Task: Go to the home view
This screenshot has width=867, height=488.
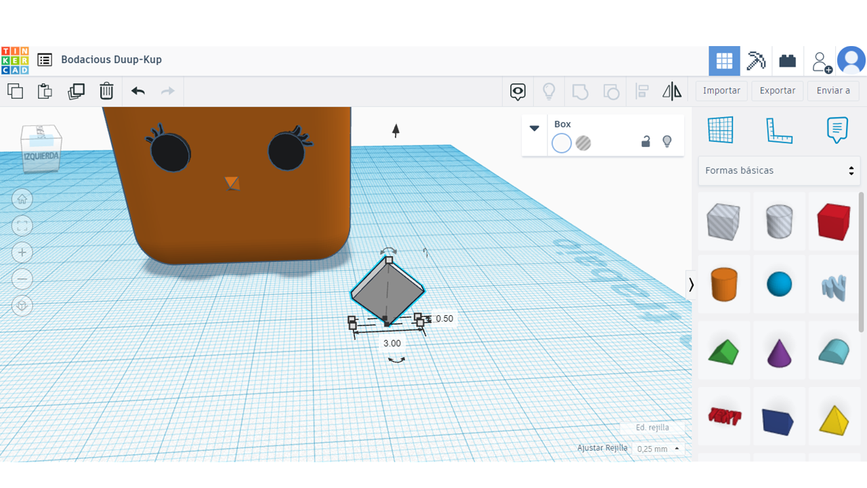Action: (x=22, y=199)
